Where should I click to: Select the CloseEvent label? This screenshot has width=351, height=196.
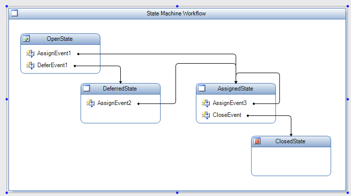click(227, 115)
